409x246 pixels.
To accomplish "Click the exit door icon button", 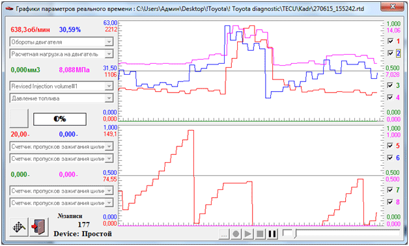I will point(39,227).
